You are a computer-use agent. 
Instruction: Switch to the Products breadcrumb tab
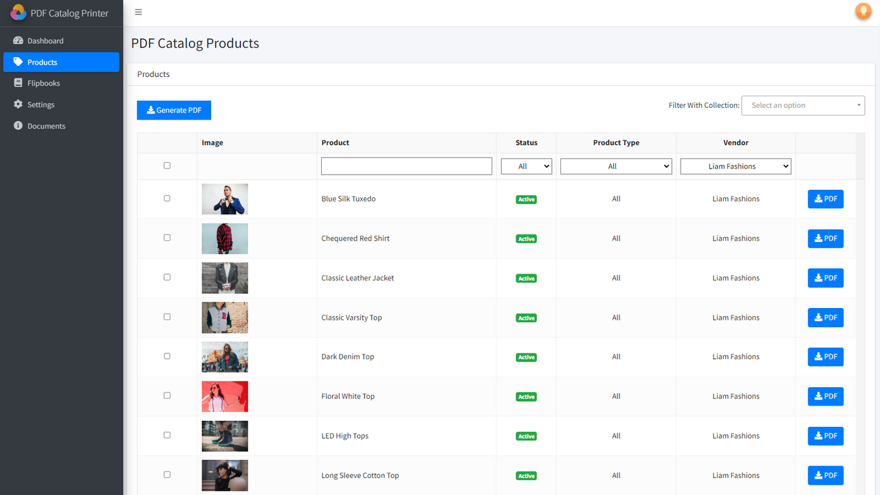click(x=153, y=74)
